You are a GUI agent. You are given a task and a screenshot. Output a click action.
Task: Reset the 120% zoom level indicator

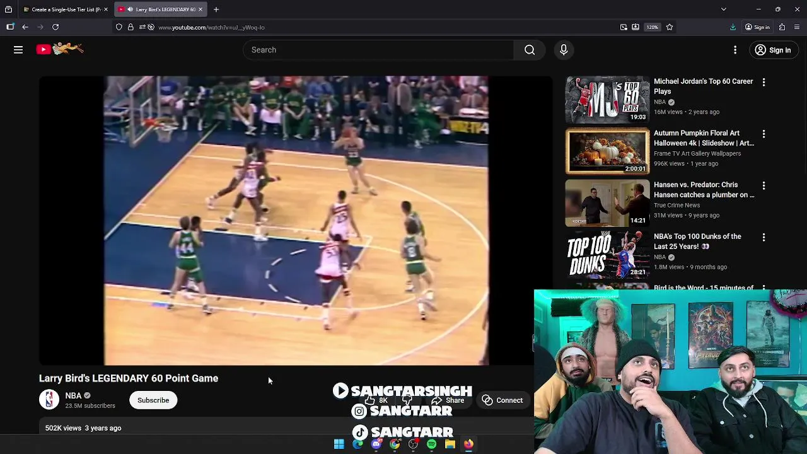[652, 27]
